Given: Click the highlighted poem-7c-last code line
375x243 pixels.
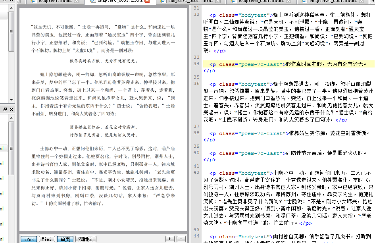Looking at the screenshot, I should pos(286,64).
